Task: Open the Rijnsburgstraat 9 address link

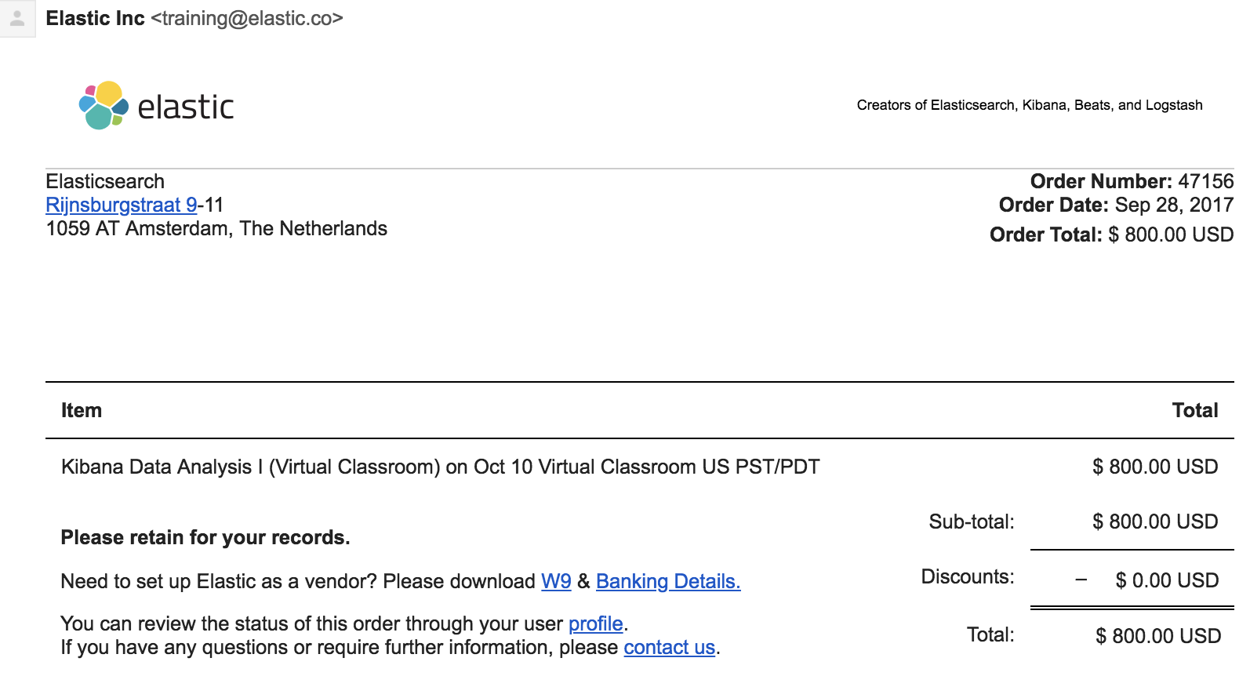Action: pyautogui.click(x=122, y=205)
